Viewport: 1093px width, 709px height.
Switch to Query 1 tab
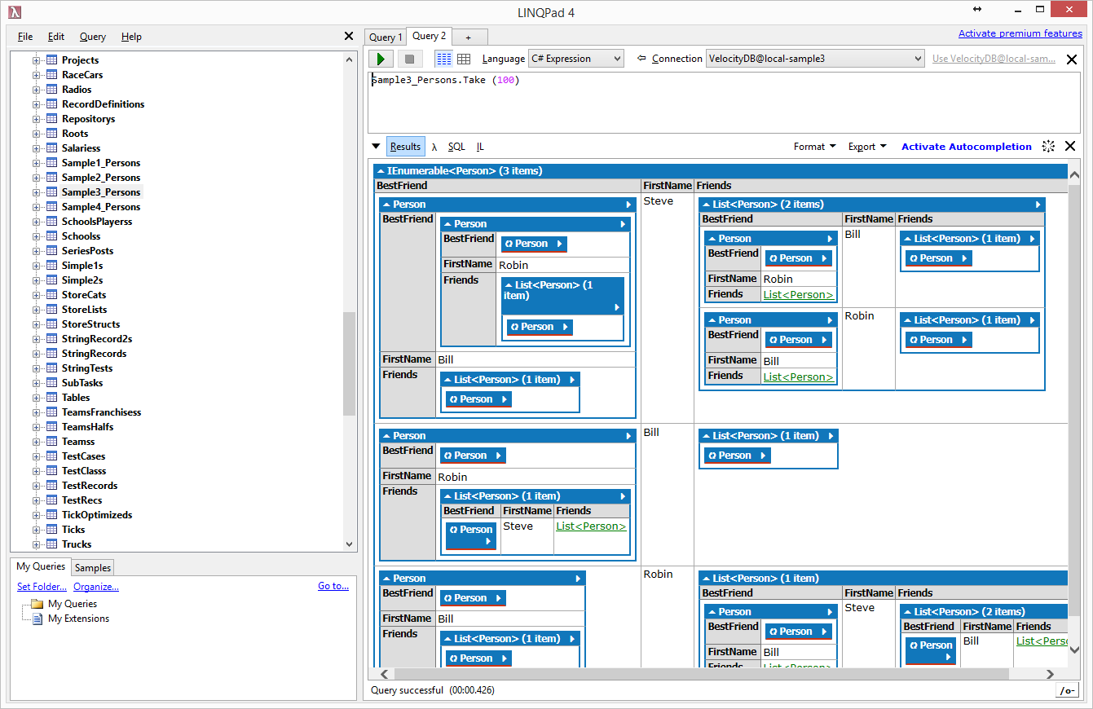(386, 37)
